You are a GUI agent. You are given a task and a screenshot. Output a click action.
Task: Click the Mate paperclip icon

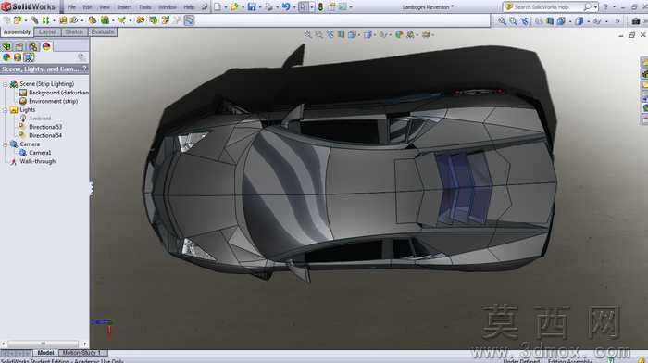point(35,20)
